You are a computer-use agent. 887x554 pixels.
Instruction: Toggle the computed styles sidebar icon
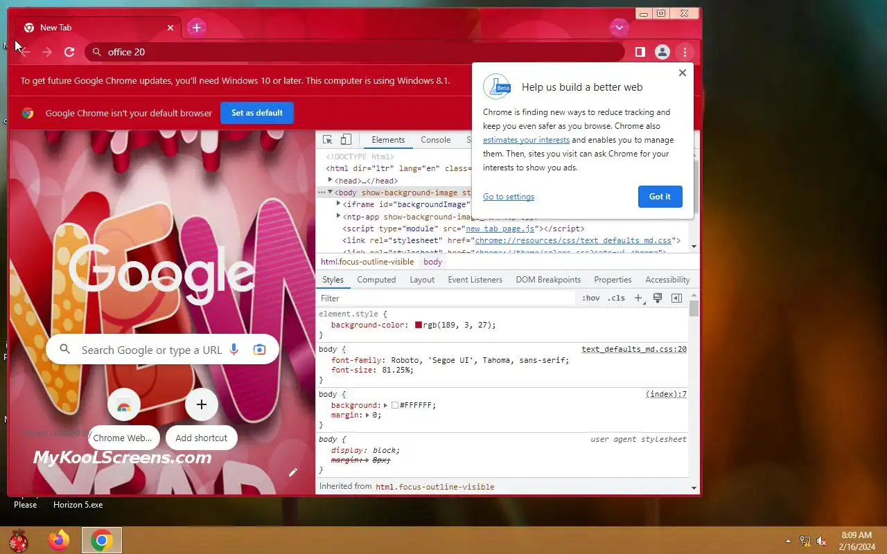point(677,298)
